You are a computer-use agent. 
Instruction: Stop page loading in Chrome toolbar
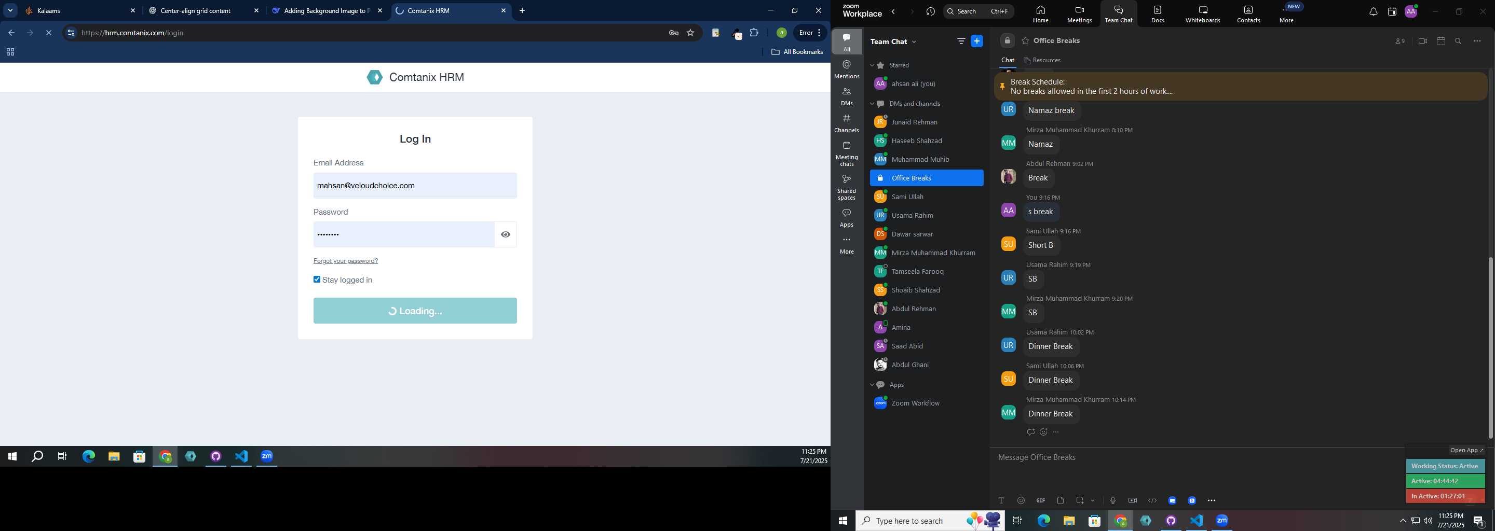tap(49, 33)
